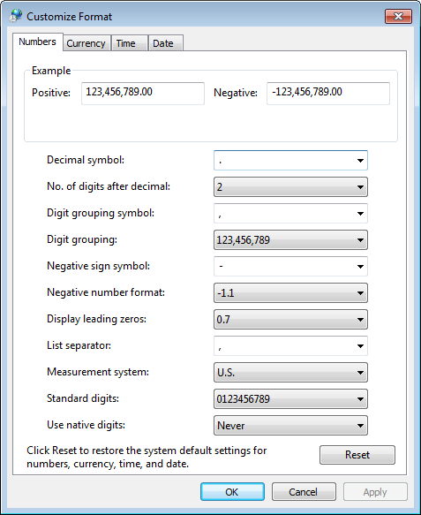Image resolution: width=421 pixels, height=515 pixels.
Task: Click the Cancel button
Action: pyautogui.click(x=304, y=492)
